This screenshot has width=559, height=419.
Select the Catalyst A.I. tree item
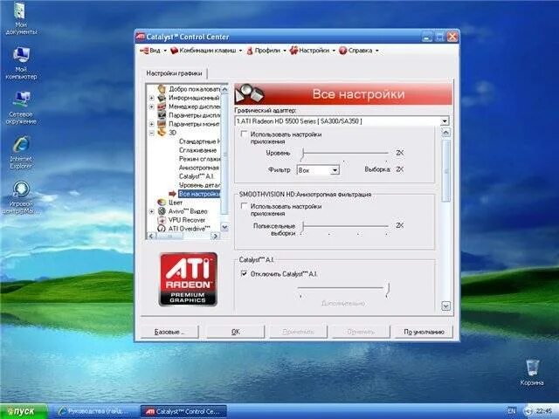coord(196,176)
